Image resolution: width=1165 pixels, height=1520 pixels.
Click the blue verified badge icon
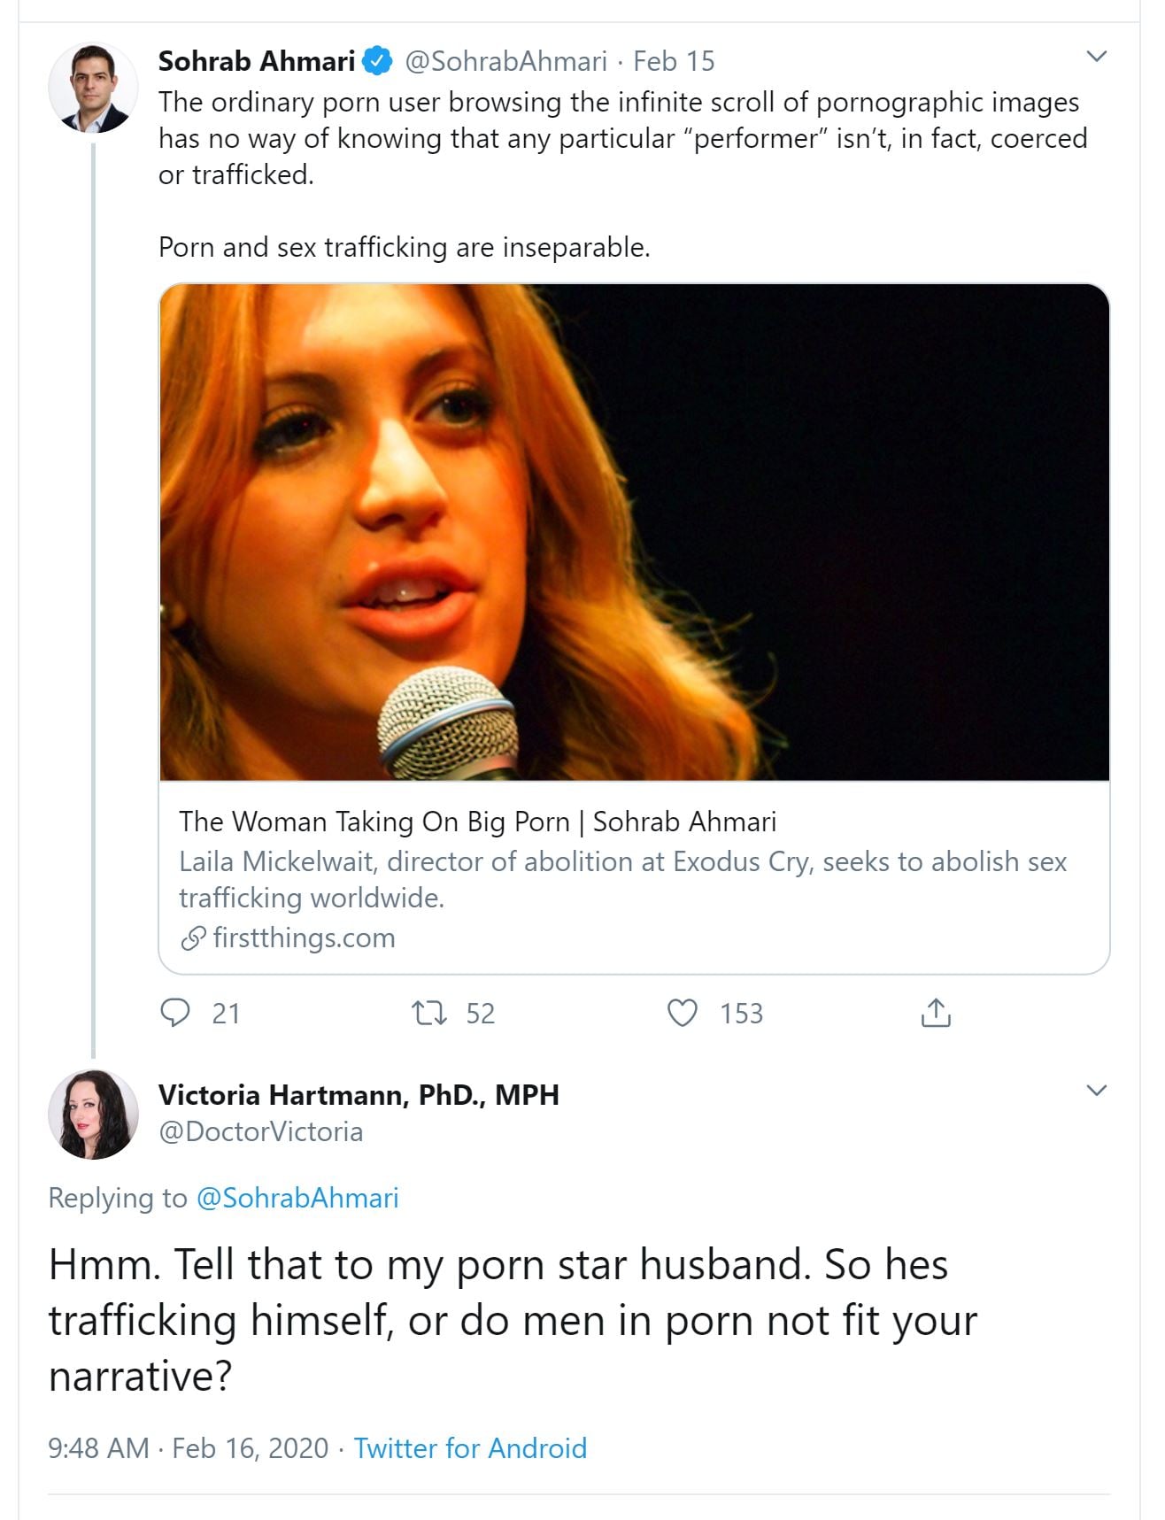tap(379, 61)
